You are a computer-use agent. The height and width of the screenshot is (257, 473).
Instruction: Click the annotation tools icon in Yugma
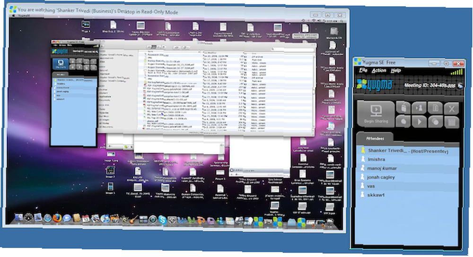[x=451, y=109]
